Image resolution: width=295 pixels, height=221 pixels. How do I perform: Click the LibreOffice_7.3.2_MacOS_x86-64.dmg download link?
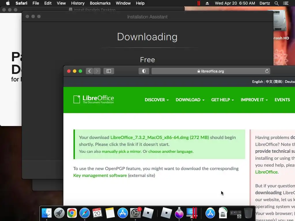click(160, 137)
